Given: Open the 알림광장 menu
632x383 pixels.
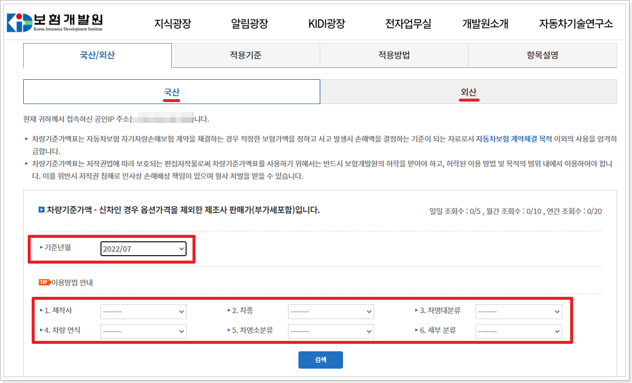Looking at the screenshot, I should (x=249, y=24).
